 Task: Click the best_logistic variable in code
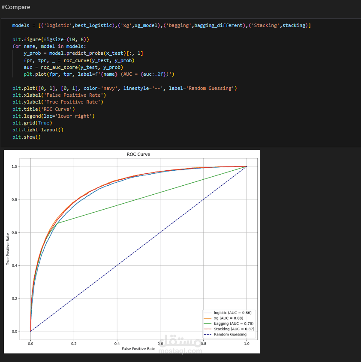coord(93,25)
